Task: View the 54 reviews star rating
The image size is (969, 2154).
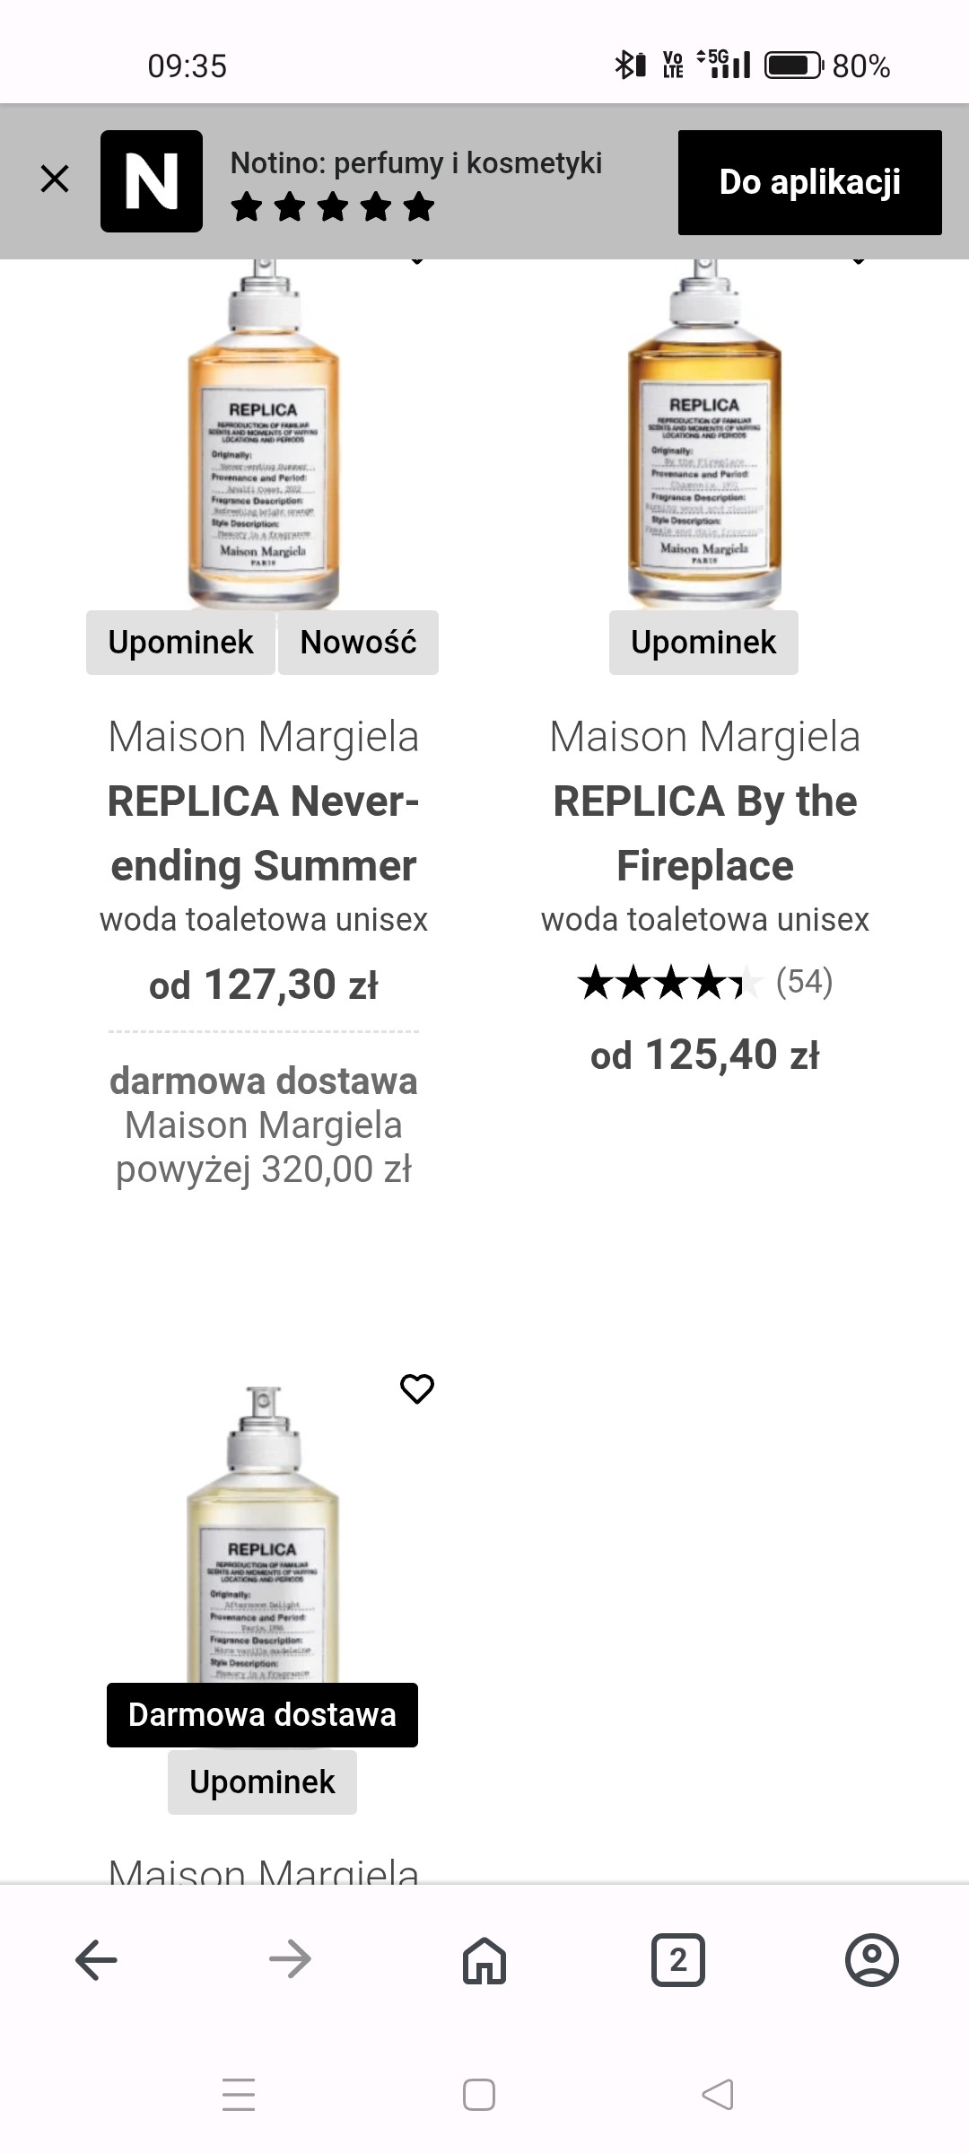Action: click(x=704, y=982)
